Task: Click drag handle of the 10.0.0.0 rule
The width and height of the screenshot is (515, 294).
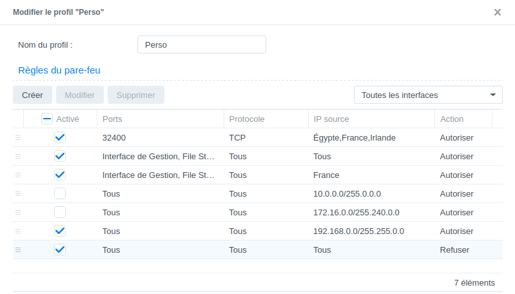Action: [18, 194]
